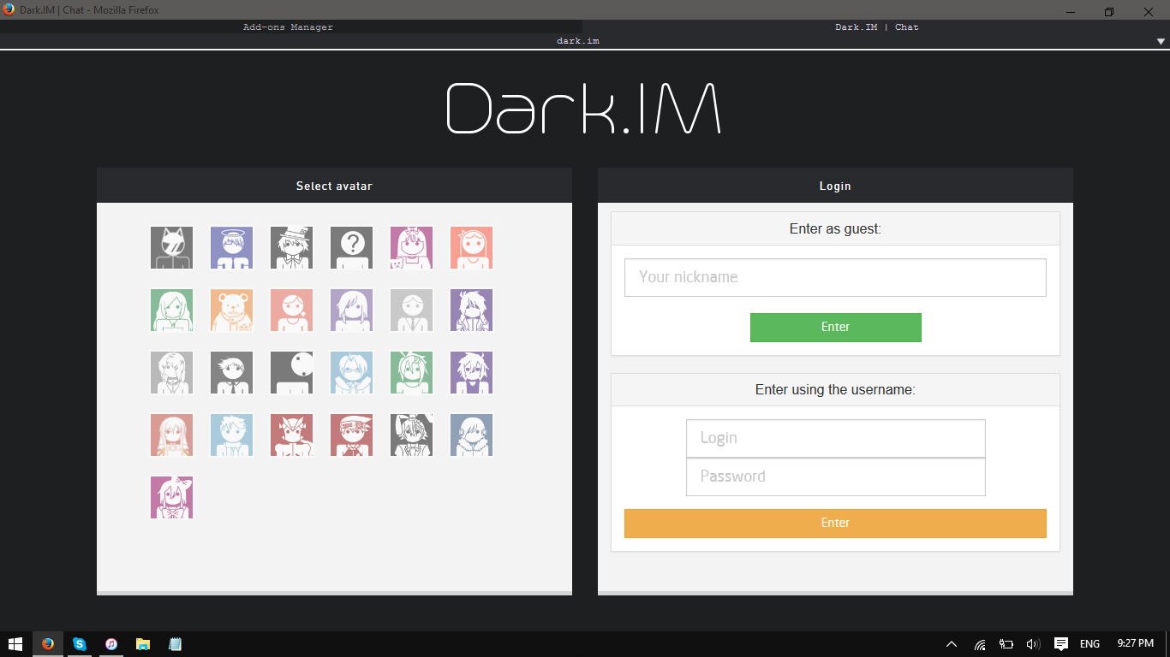This screenshot has height=657, width=1170.
Task: Select the dark gray moon avatar
Action: (291, 372)
